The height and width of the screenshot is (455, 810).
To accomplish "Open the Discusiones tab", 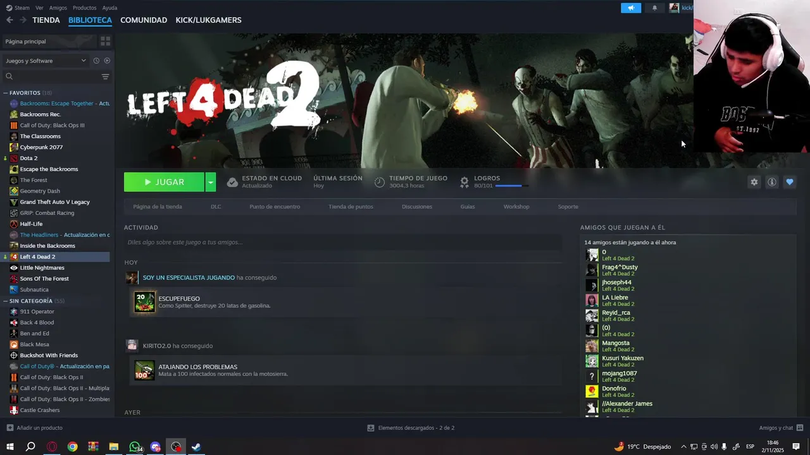I will (x=417, y=207).
